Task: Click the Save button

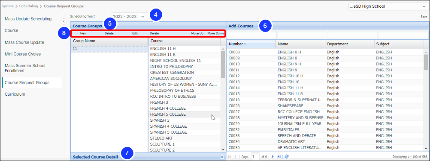Action: [x=424, y=17]
